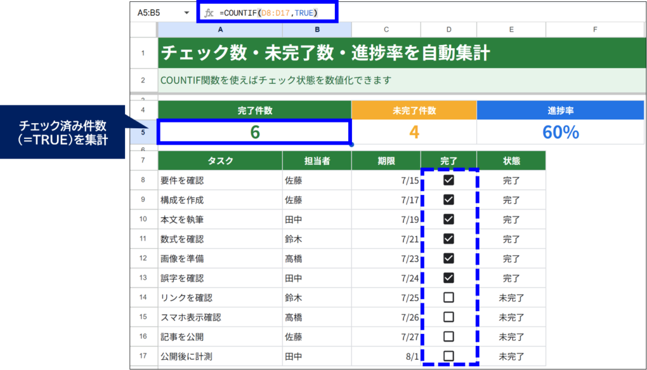647x370 pixels.
Task: Select the task cell 誤字を確認
Action: coord(221,278)
